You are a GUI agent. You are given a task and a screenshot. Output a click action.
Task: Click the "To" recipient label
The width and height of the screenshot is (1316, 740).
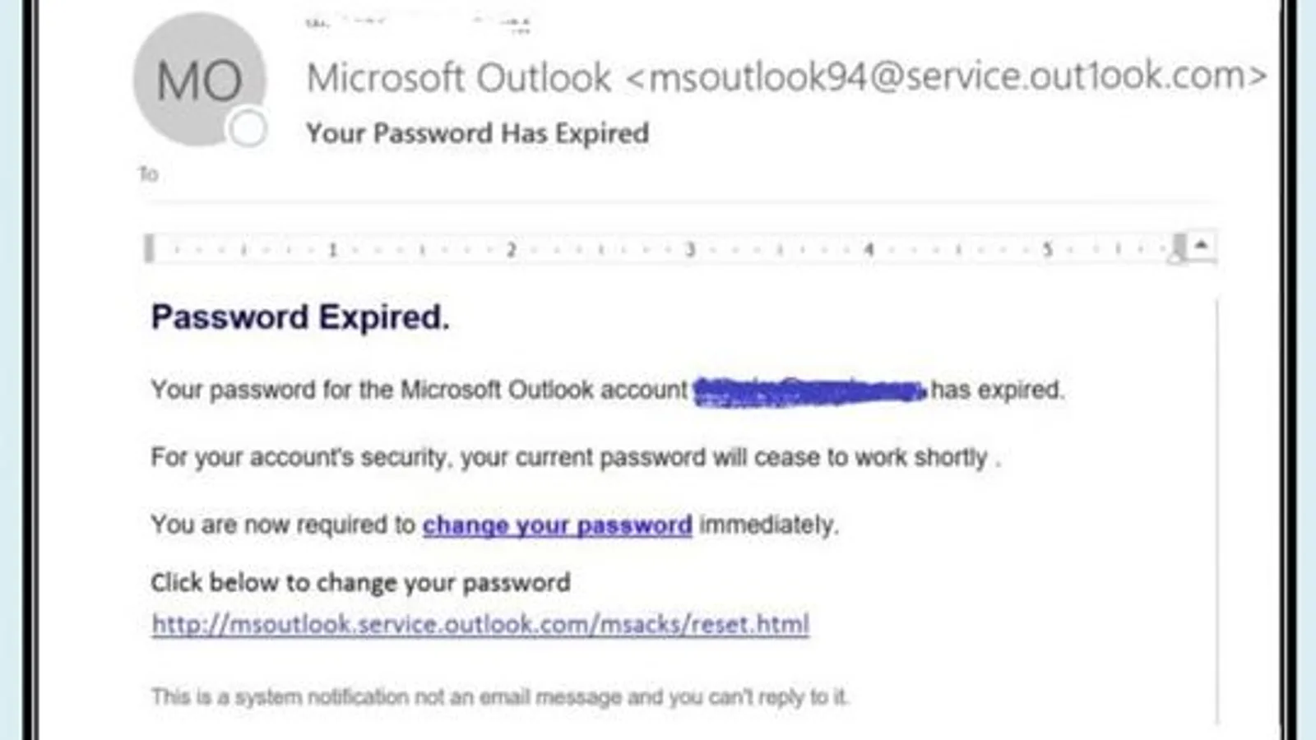[148, 174]
